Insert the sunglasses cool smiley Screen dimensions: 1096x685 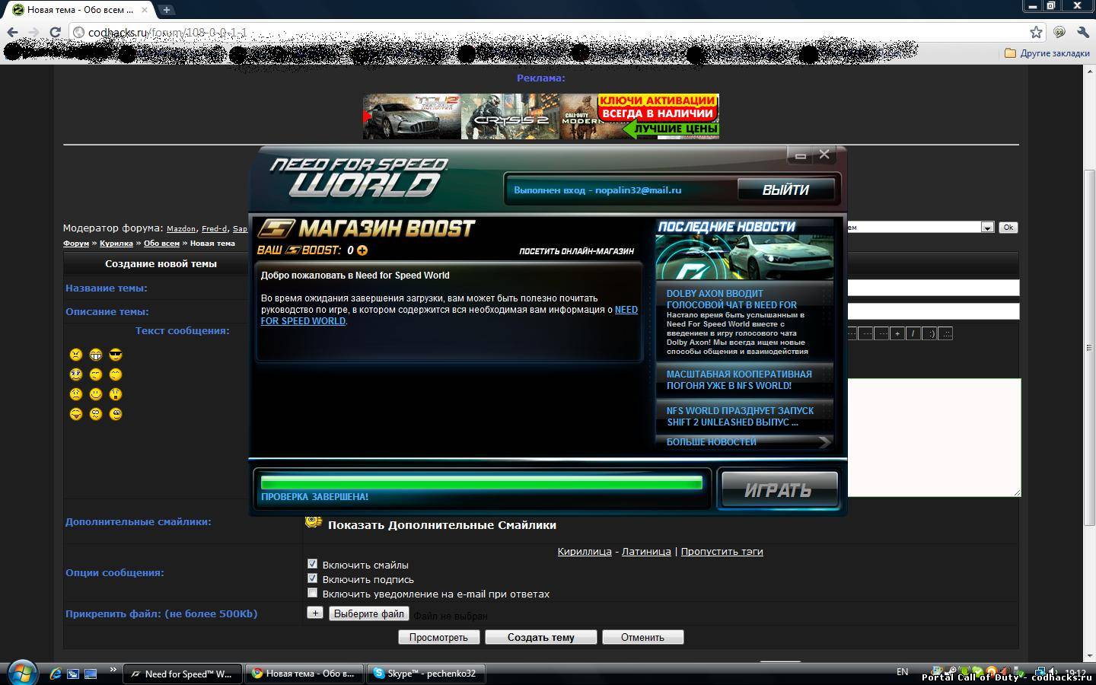[116, 355]
